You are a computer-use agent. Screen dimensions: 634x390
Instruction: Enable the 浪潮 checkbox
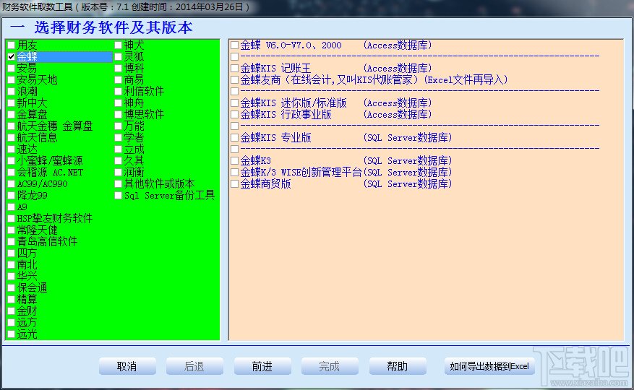tap(12, 91)
